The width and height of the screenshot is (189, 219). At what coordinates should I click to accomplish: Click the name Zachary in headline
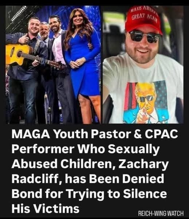[143, 164]
